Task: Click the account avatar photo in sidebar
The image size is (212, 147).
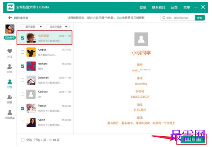Action: (10, 29)
